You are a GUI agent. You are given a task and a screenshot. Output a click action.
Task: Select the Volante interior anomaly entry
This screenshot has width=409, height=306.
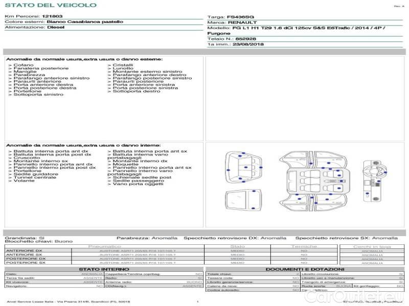[24, 181]
